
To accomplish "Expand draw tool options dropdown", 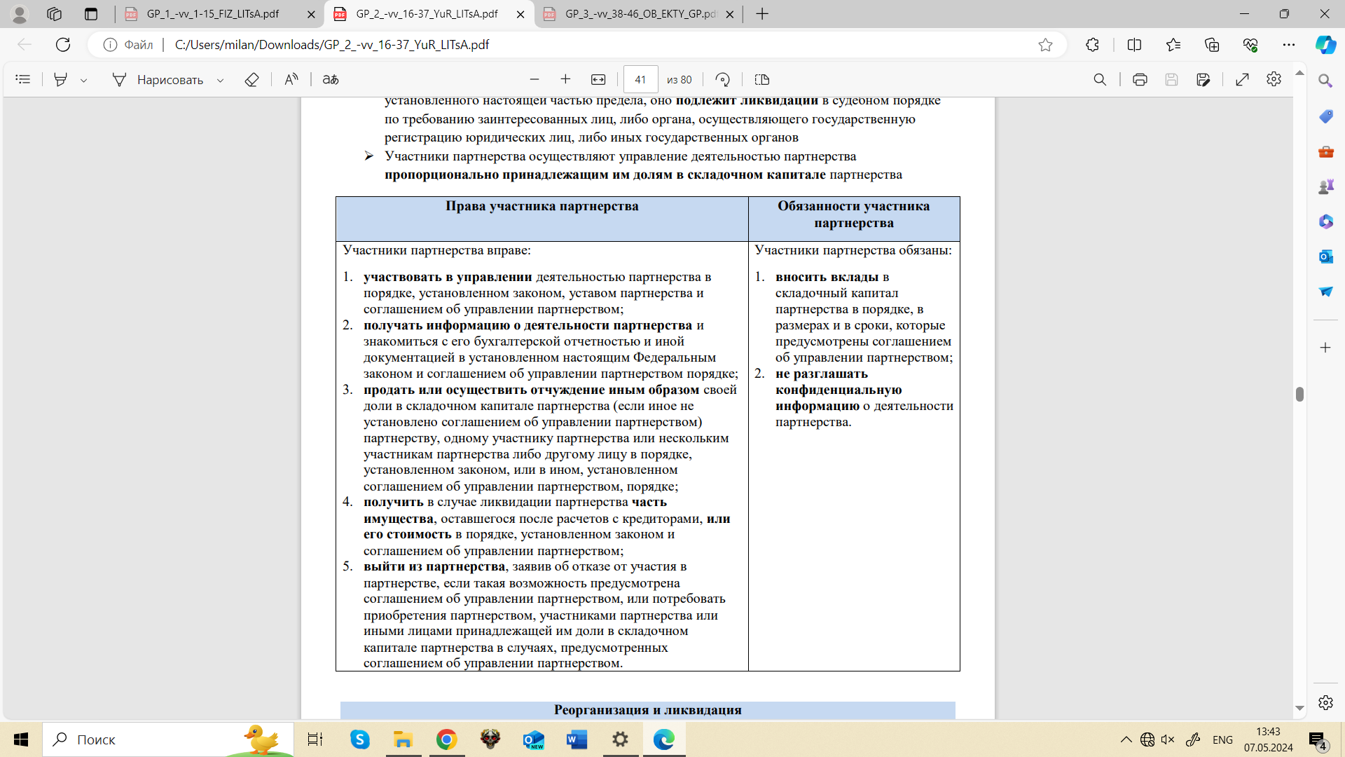I will click(x=221, y=80).
